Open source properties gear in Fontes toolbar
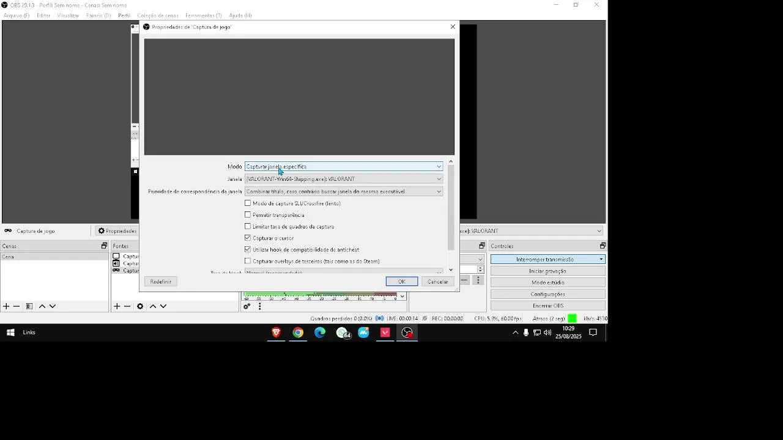This screenshot has width=783, height=440. coord(140,306)
